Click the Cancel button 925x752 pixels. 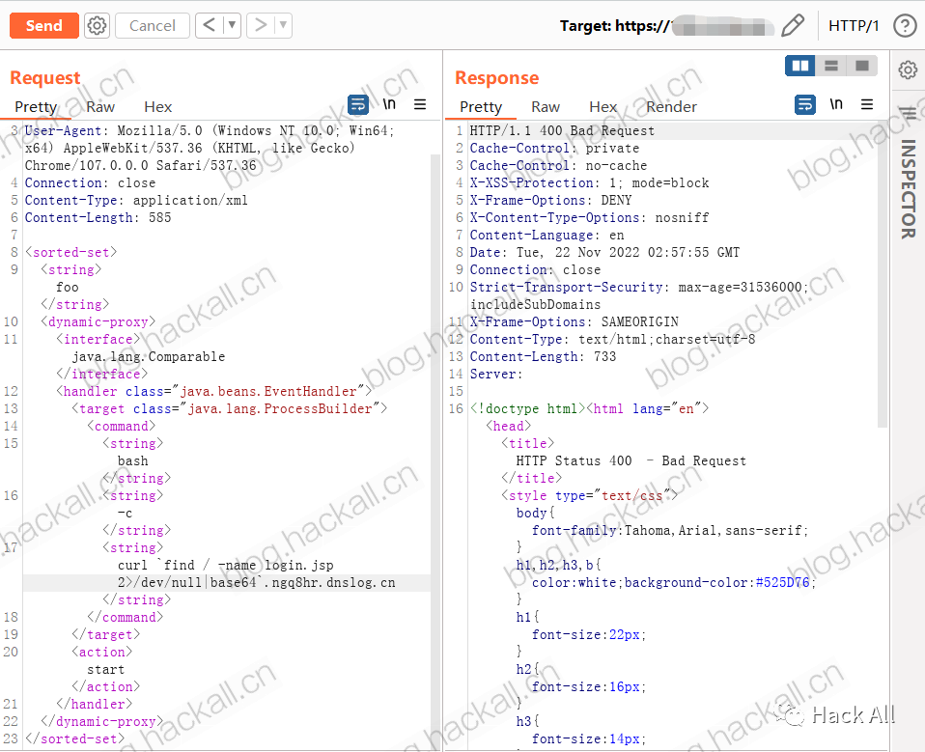point(153,25)
